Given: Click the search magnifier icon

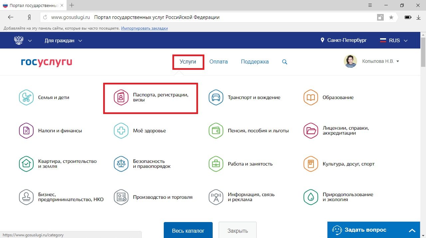Looking at the screenshot, I should pos(285,62).
